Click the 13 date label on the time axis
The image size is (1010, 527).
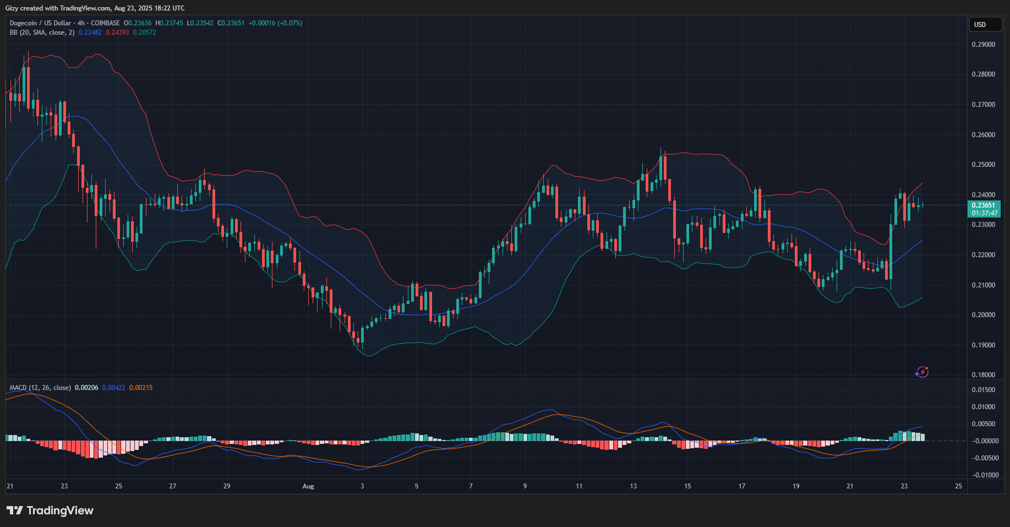coord(633,486)
